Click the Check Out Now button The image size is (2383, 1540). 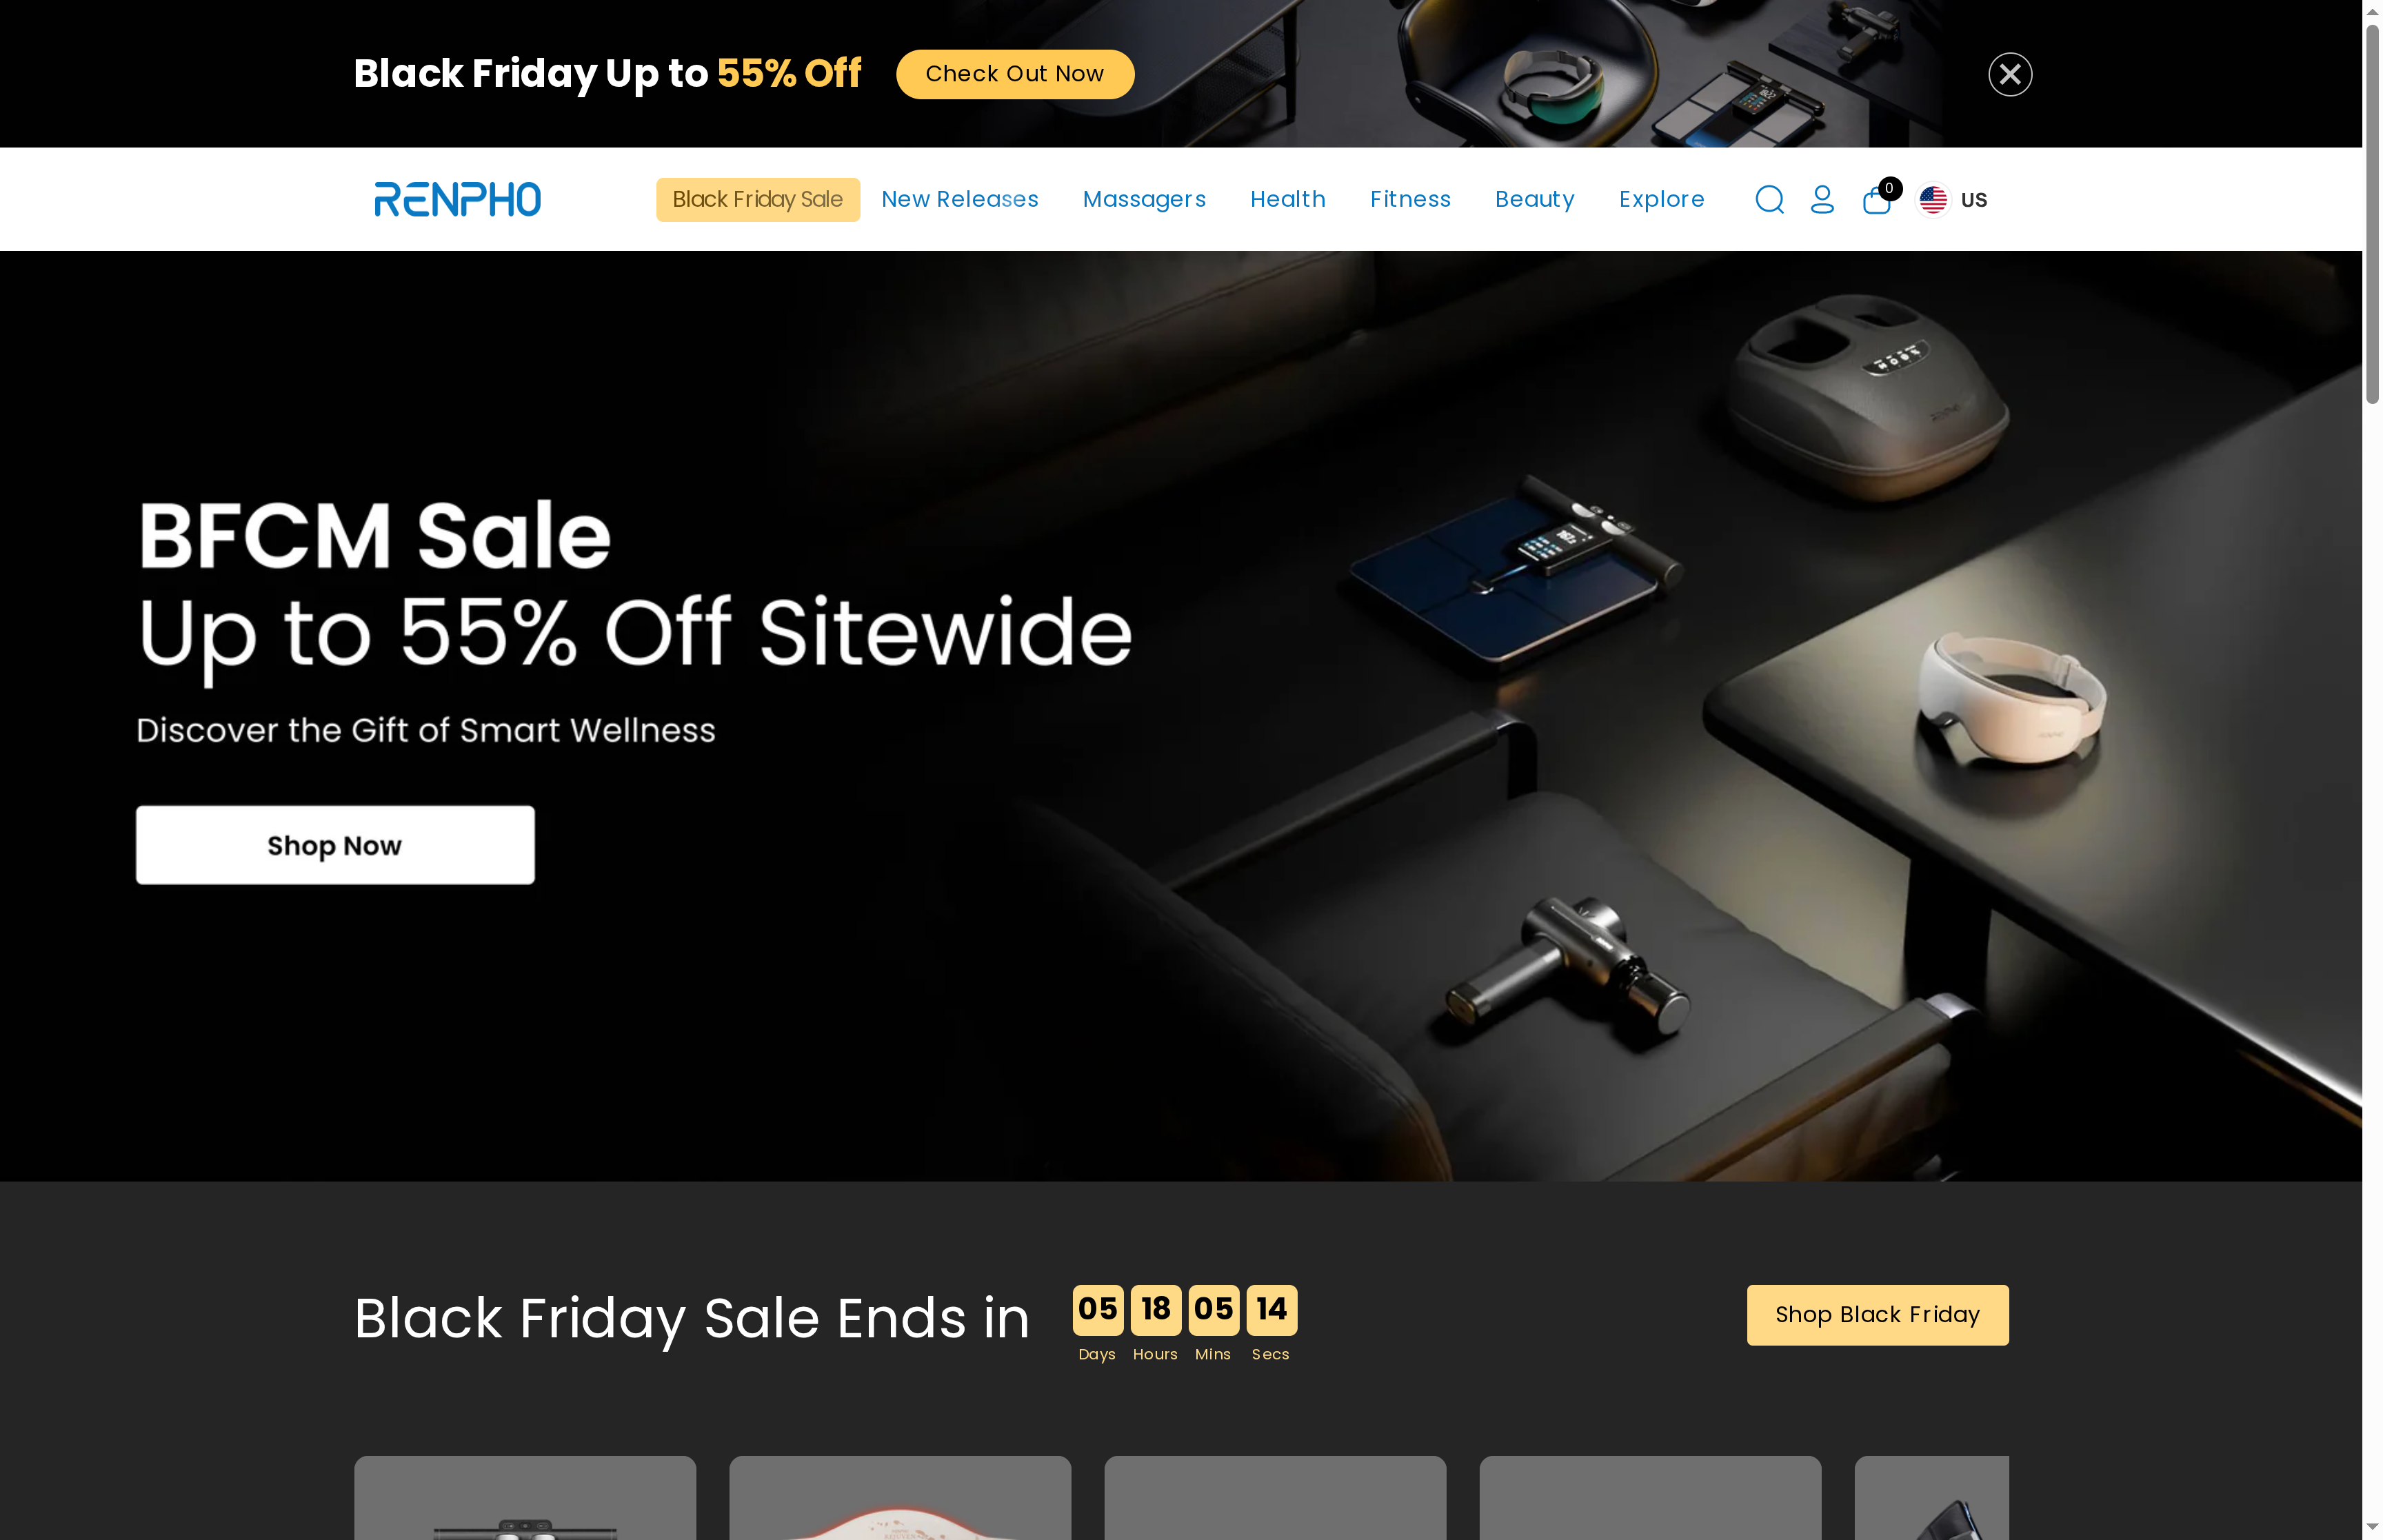(1014, 74)
